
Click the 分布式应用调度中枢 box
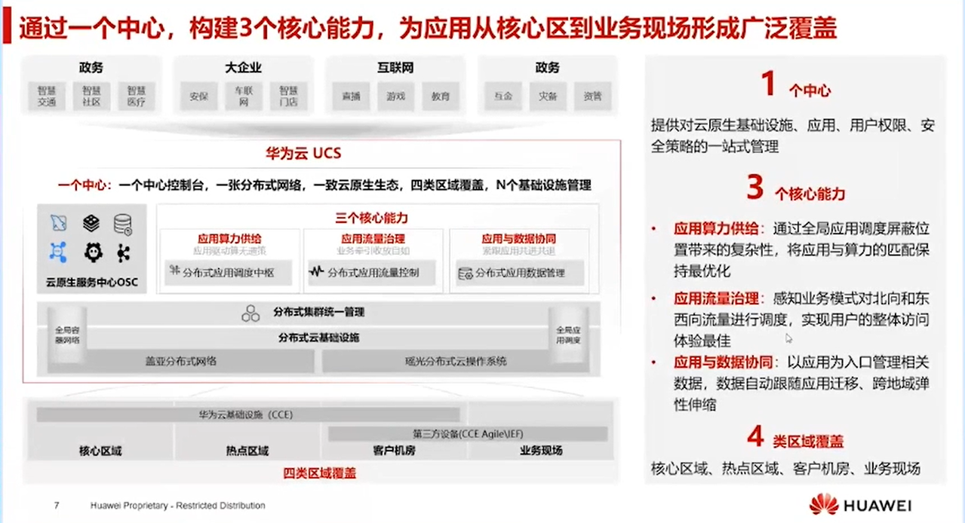[229, 272]
